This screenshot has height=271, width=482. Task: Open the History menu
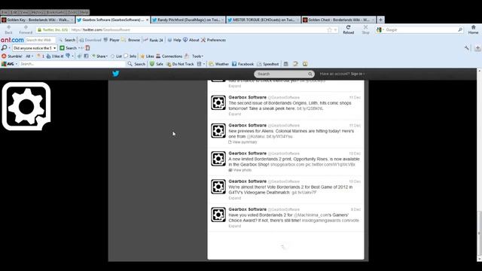coord(37,12)
